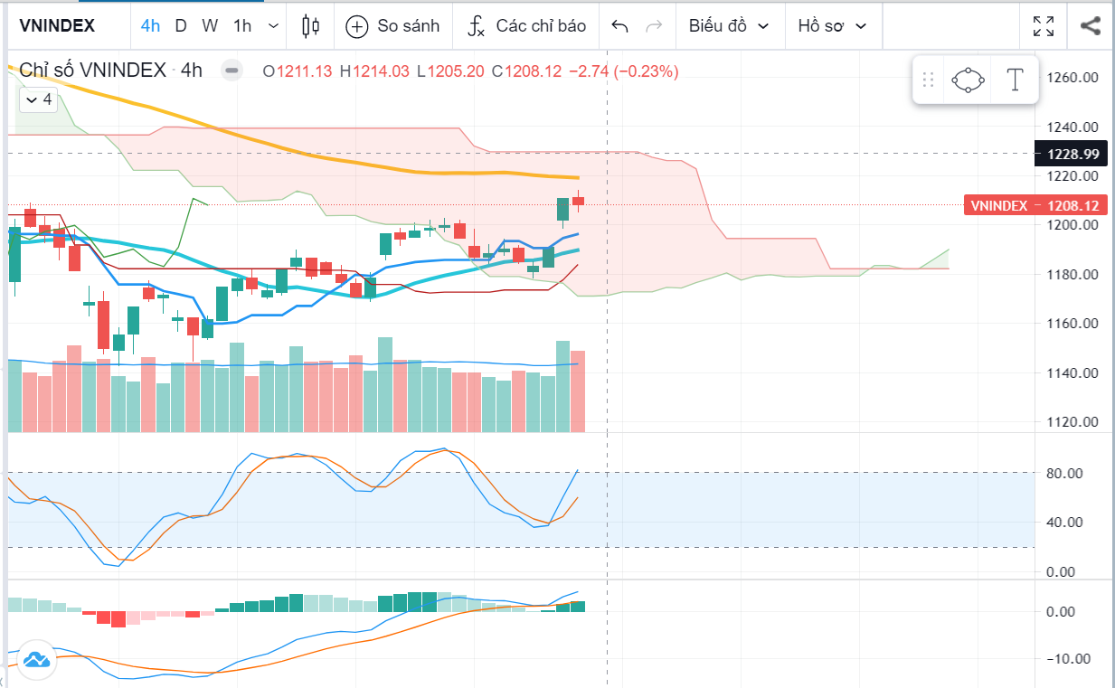Screen dimensions: 1115x688
Task: Select the text annotation tool
Action: [1015, 80]
